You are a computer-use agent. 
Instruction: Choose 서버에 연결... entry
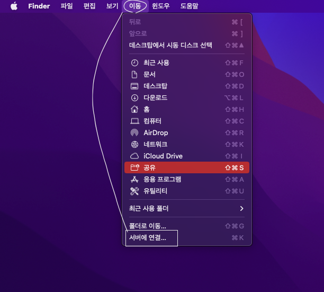[x=187, y=238]
